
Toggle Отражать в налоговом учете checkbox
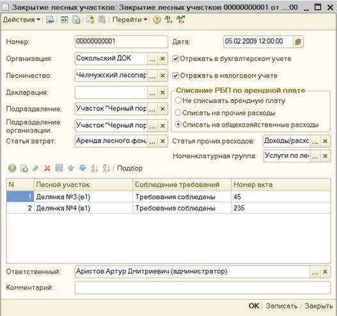[x=175, y=75]
